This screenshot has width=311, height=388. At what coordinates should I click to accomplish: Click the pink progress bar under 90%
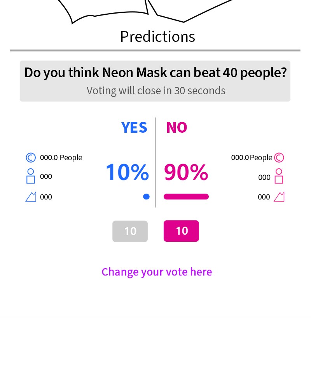click(x=186, y=197)
